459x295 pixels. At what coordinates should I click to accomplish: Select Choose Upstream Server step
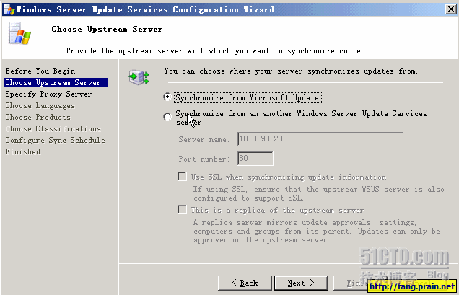[x=56, y=82]
